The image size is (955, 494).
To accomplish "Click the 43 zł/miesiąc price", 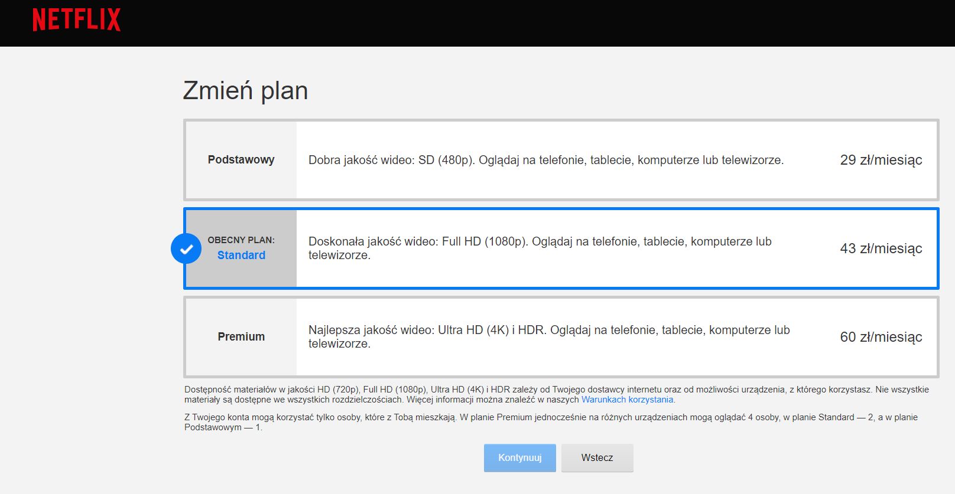I will click(x=881, y=248).
